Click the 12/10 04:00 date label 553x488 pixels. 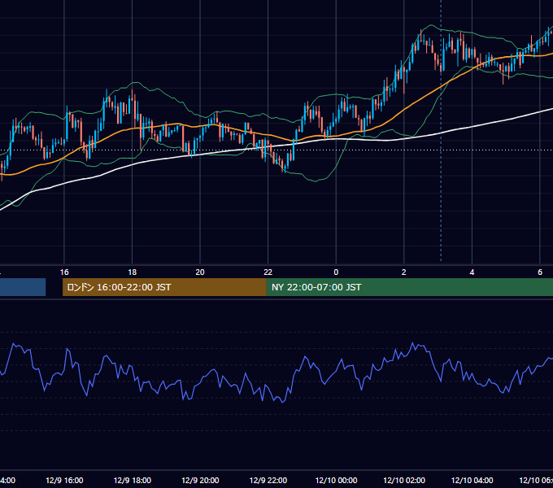click(472, 480)
